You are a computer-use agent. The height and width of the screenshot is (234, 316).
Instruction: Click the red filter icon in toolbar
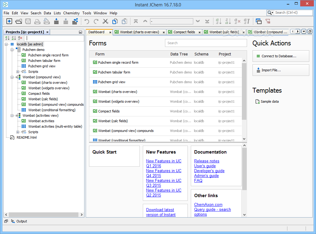(x=268, y=21)
